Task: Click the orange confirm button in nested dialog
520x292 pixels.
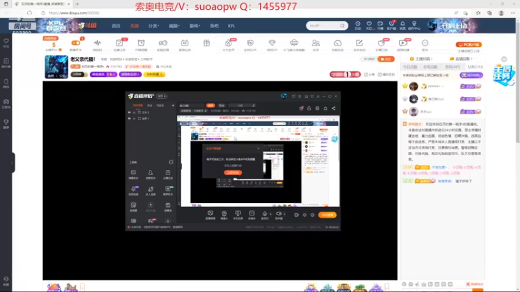Action: click(x=233, y=173)
